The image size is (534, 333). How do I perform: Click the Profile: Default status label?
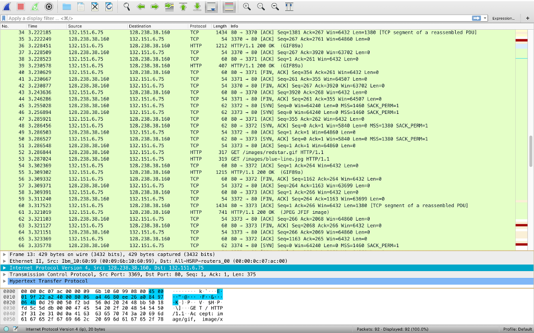pyautogui.click(x=517, y=329)
